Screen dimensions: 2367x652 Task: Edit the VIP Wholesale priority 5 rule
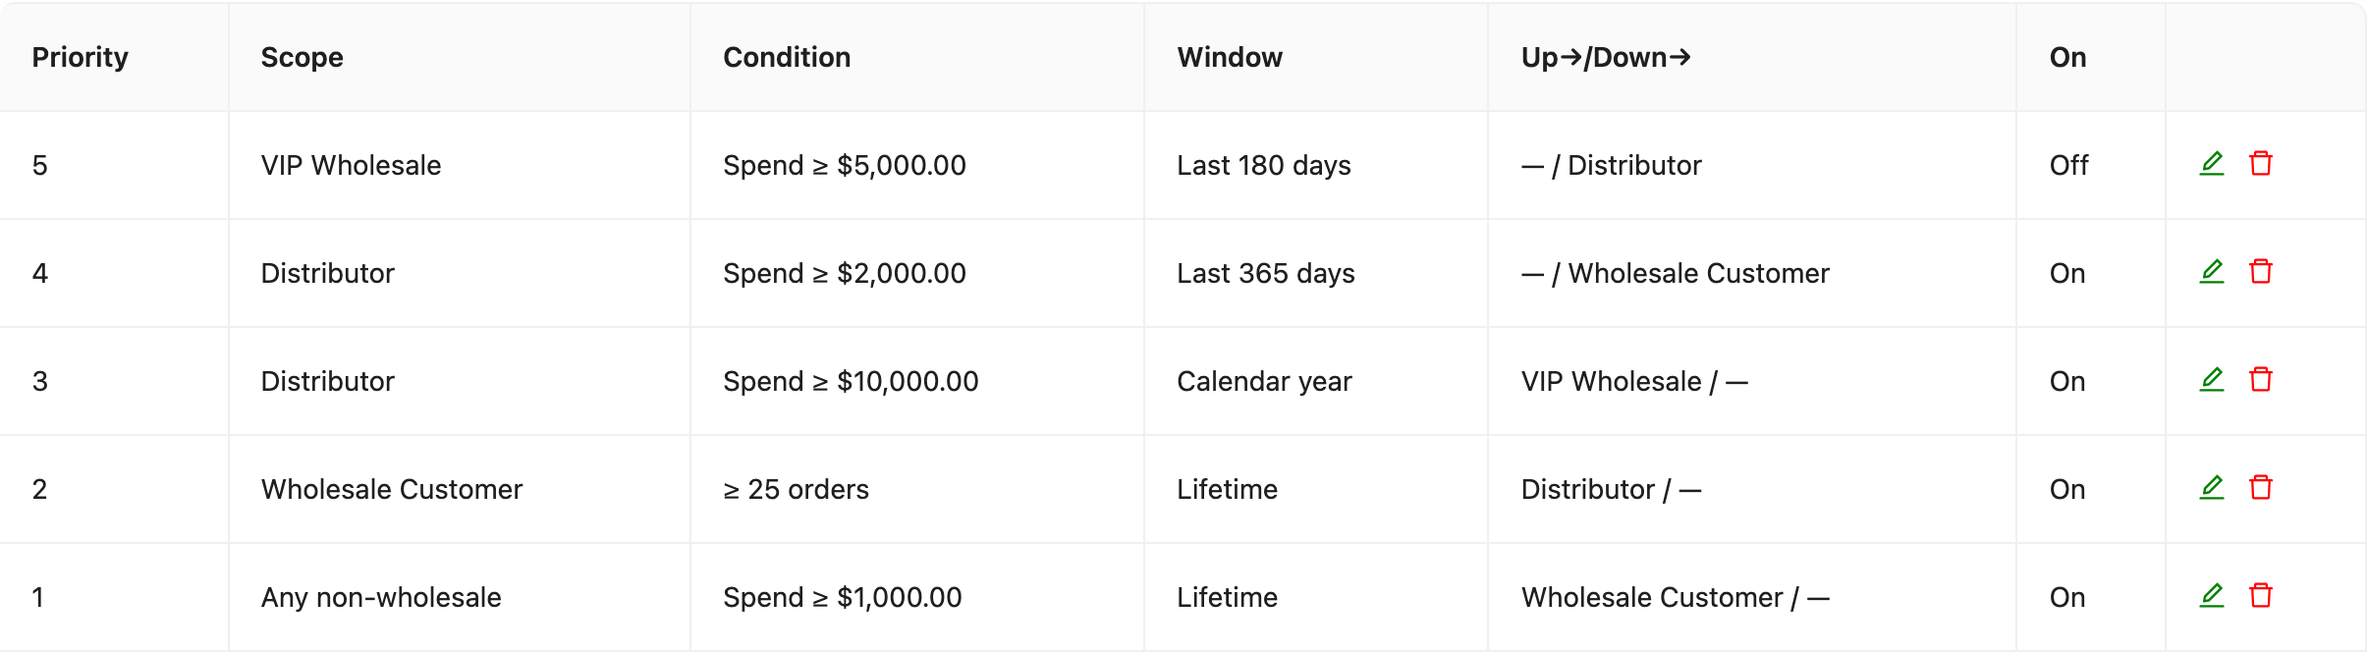click(2212, 164)
